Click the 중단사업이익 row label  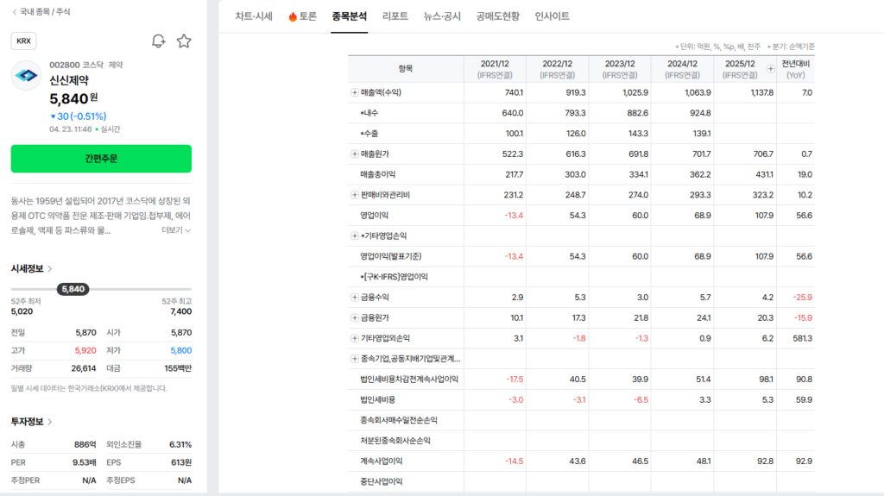point(381,481)
